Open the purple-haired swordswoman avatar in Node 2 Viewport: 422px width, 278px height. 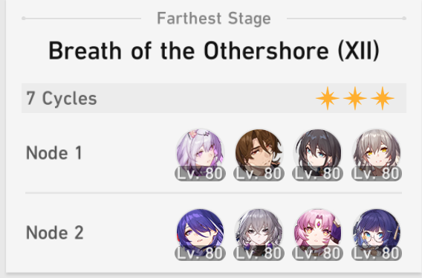click(200, 233)
